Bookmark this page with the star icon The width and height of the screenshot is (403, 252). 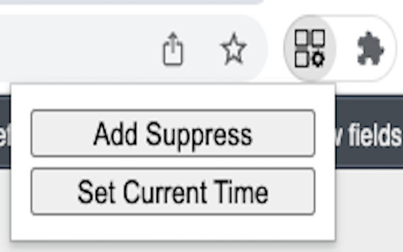(x=234, y=49)
